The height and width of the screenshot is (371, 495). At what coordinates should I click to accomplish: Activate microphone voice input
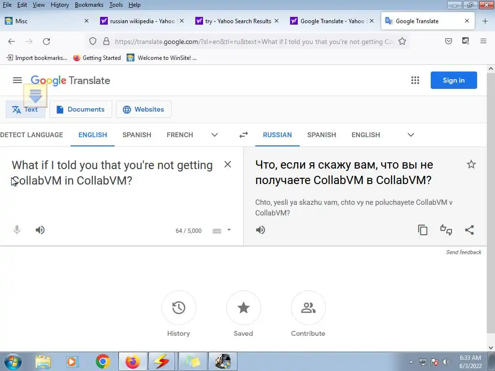(x=17, y=230)
